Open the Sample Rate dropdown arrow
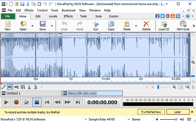 point(86,119)
